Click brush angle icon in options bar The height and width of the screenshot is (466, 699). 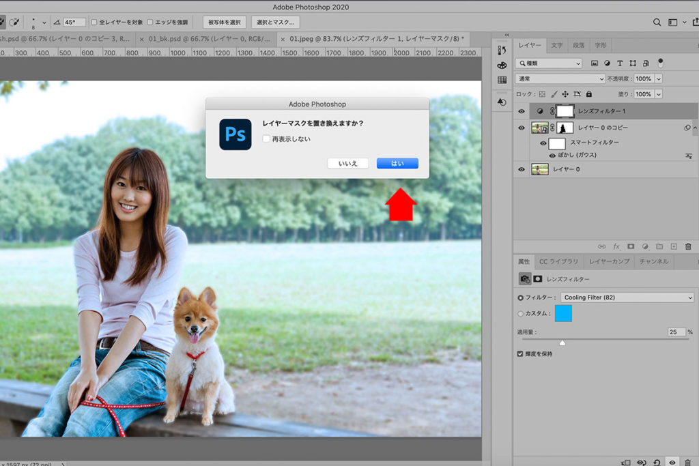57,22
